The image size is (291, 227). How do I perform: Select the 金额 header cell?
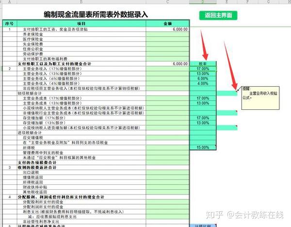(168, 24)
